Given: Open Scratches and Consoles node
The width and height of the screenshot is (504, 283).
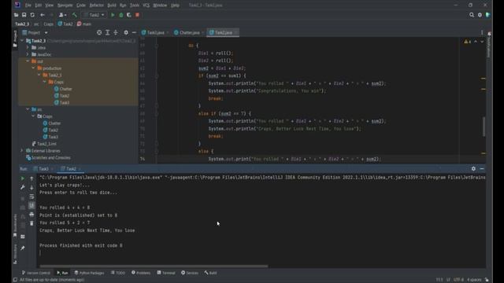Looking at the screenshot, I should [x=48, y=157].
